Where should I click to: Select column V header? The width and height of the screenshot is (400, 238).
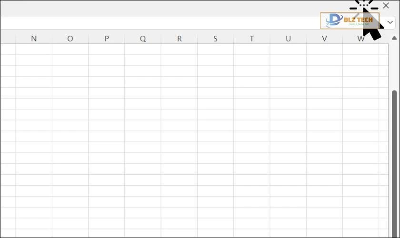(x=324, y=39)
